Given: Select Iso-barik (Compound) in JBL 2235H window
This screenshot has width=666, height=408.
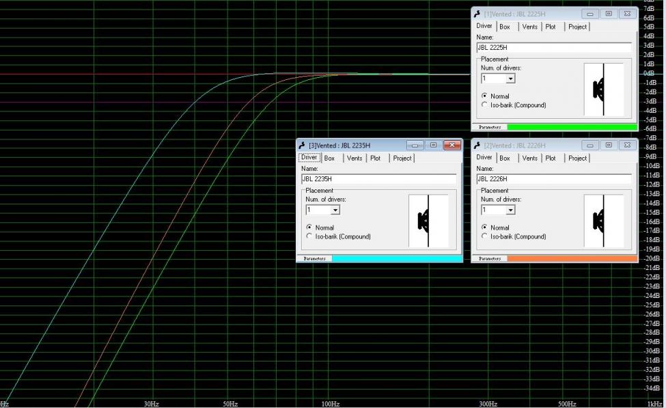Looking at the screenshot, I should (x=310, y=236).
